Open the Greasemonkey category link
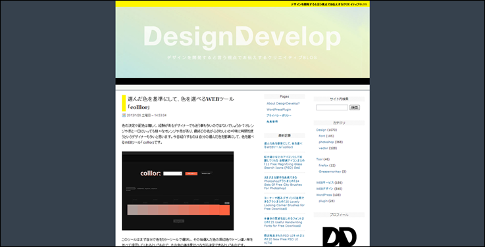The width and height of the screenshot is (485, 247). tap(330, 171)
